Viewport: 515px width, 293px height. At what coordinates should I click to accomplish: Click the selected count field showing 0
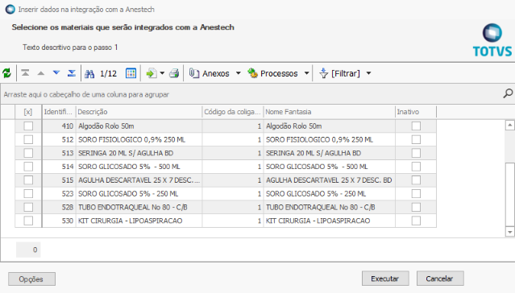pos(28,250)
